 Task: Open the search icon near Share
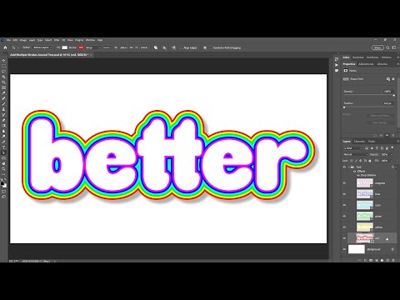tap(387, 47)
